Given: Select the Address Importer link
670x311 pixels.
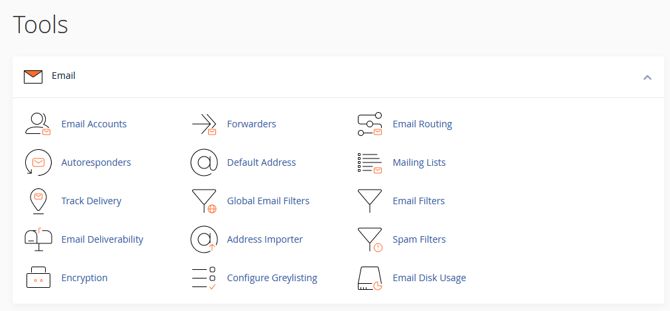Looking at the screenshot, I should pos(265,239).
